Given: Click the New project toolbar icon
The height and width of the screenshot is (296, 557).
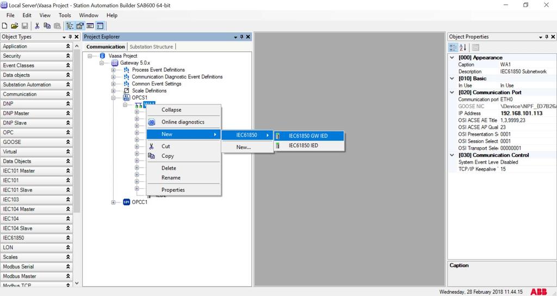Looking at the screenshot, I should click(x=4, y=26).
